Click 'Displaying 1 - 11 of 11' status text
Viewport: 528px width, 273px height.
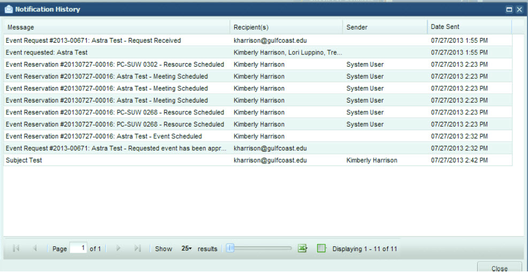pos(365,249)
